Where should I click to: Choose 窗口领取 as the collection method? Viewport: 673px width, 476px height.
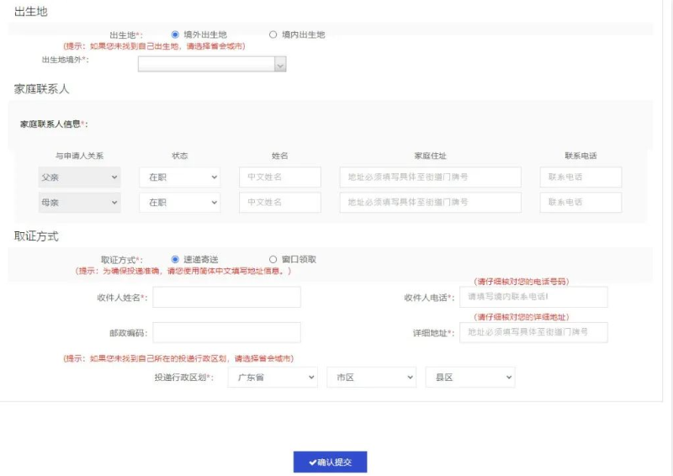pyautogui.click(x=273, y=260)
